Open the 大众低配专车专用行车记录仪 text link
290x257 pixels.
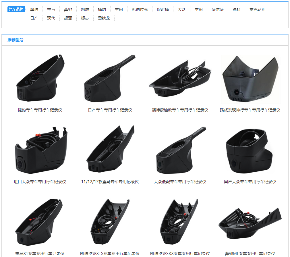[x=180, y=182]
